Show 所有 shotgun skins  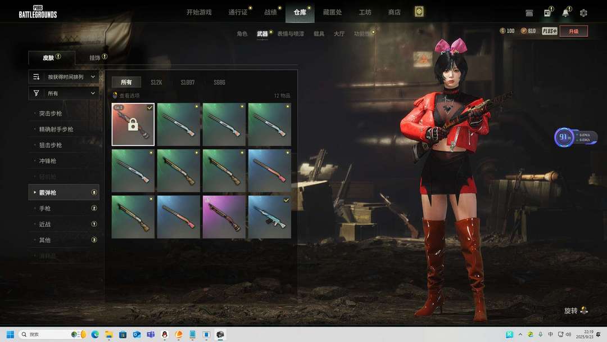pos(126,82)
